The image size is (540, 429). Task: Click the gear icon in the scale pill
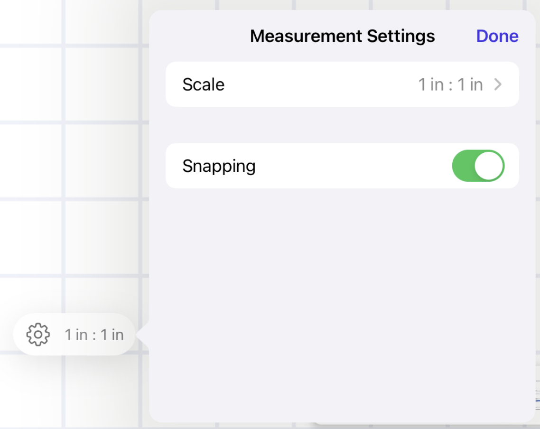pyautogui.click(x=38, y=335)
